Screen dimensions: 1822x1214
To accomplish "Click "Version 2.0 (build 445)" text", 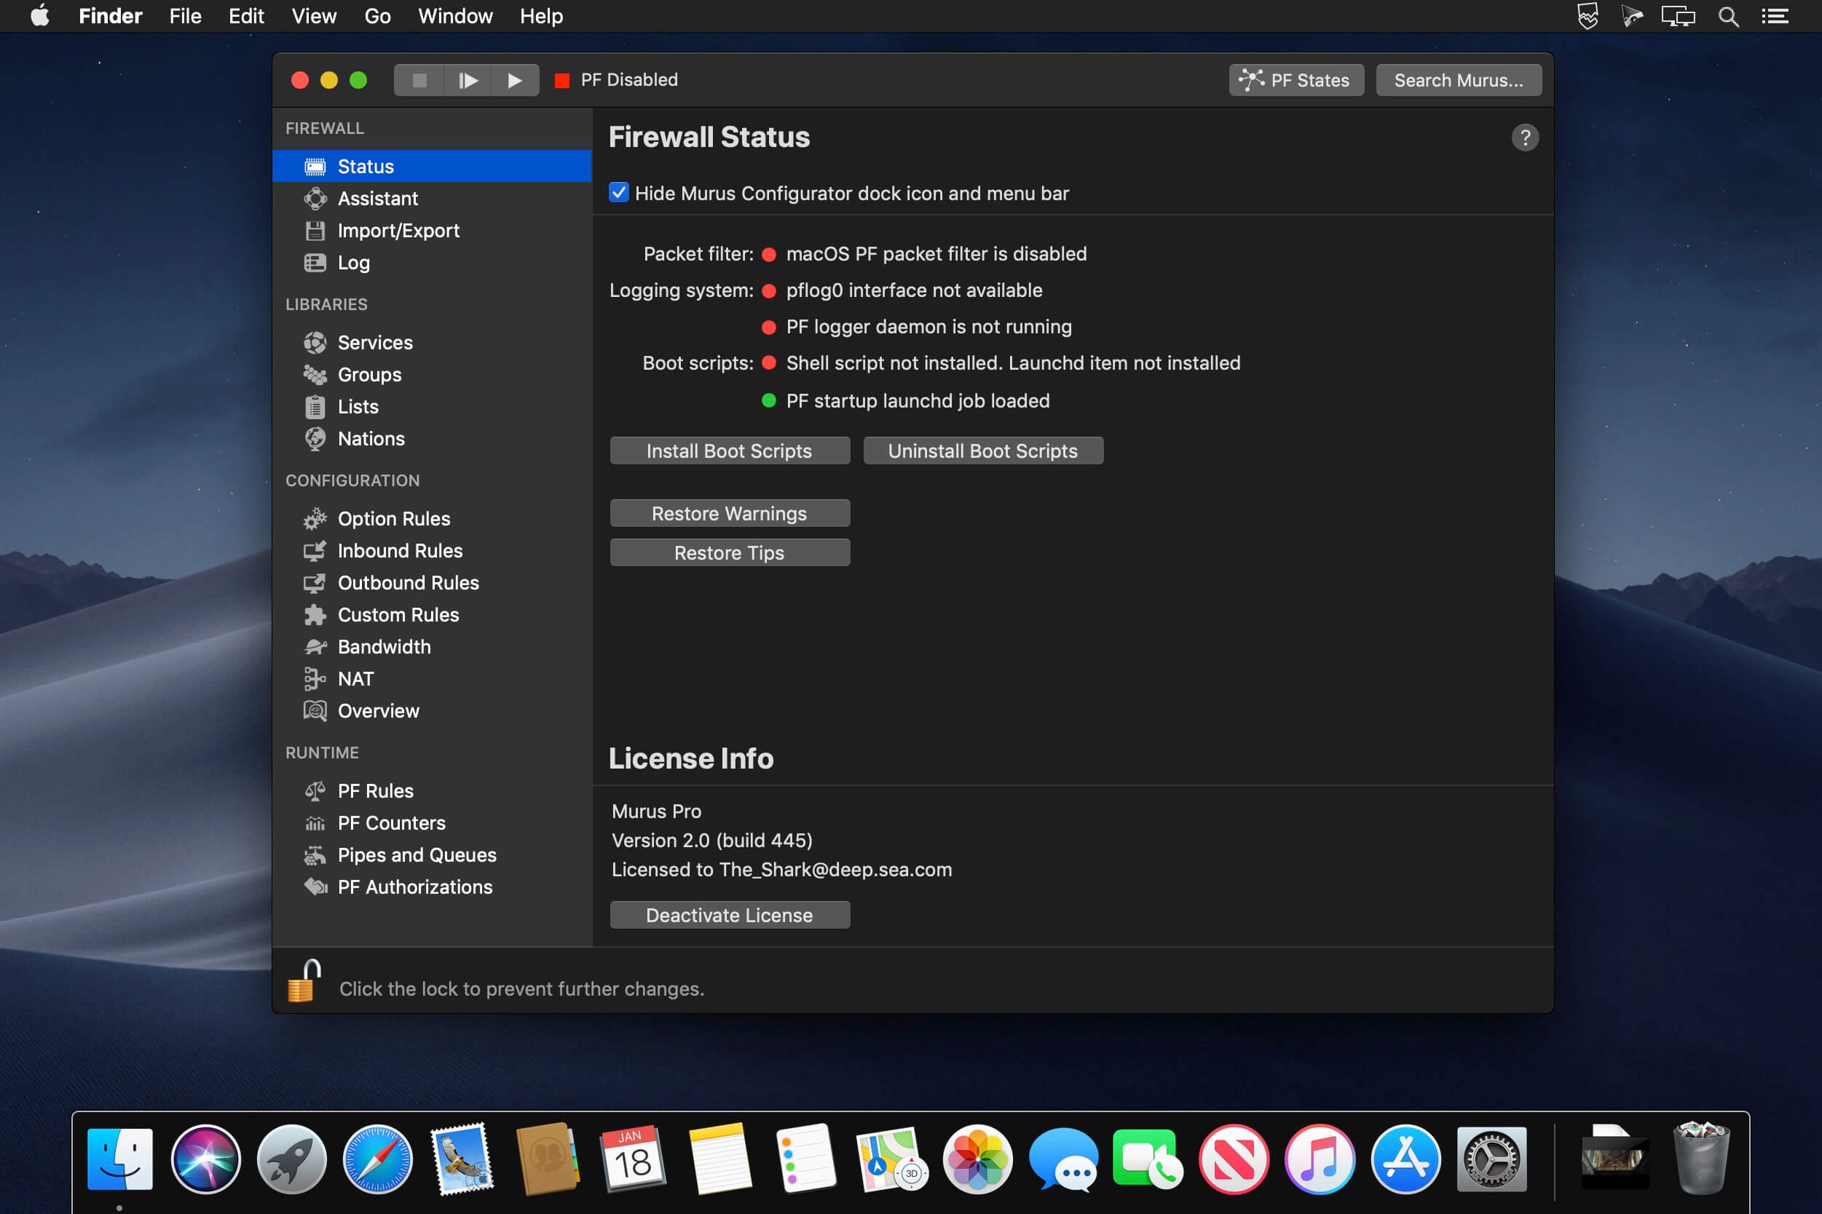I will [712, 840].
